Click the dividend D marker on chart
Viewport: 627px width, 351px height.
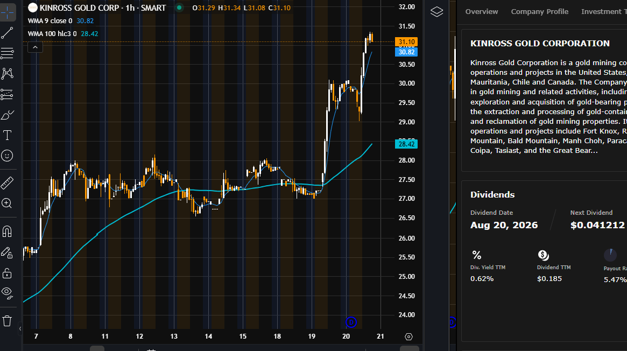[x=351, y=322]
